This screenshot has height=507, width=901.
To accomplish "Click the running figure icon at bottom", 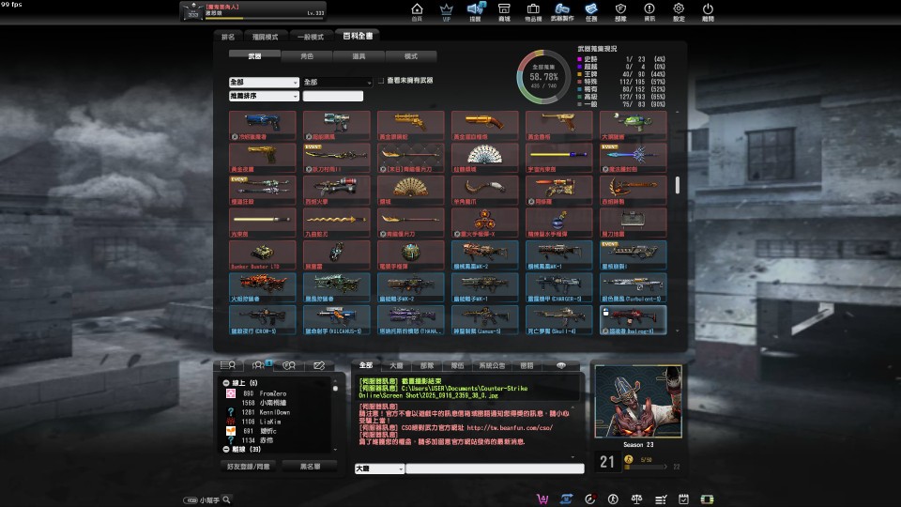I will (613, 499).
